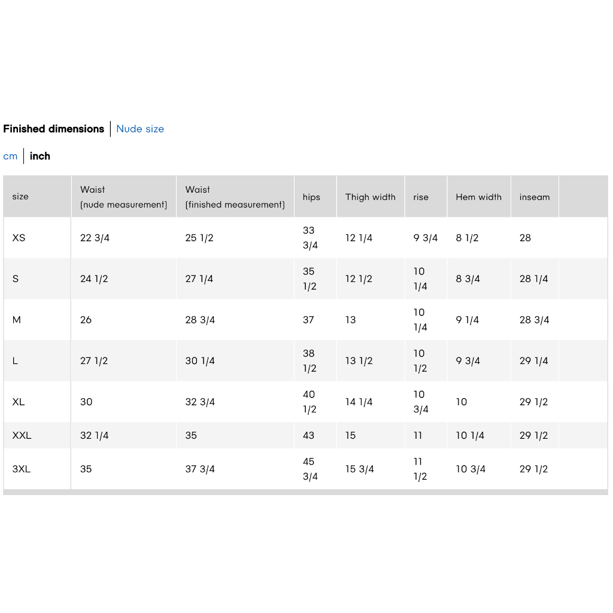This screenshot has height=613, width=613.
Task: Select the L size row label
Action: click(15, 361)
